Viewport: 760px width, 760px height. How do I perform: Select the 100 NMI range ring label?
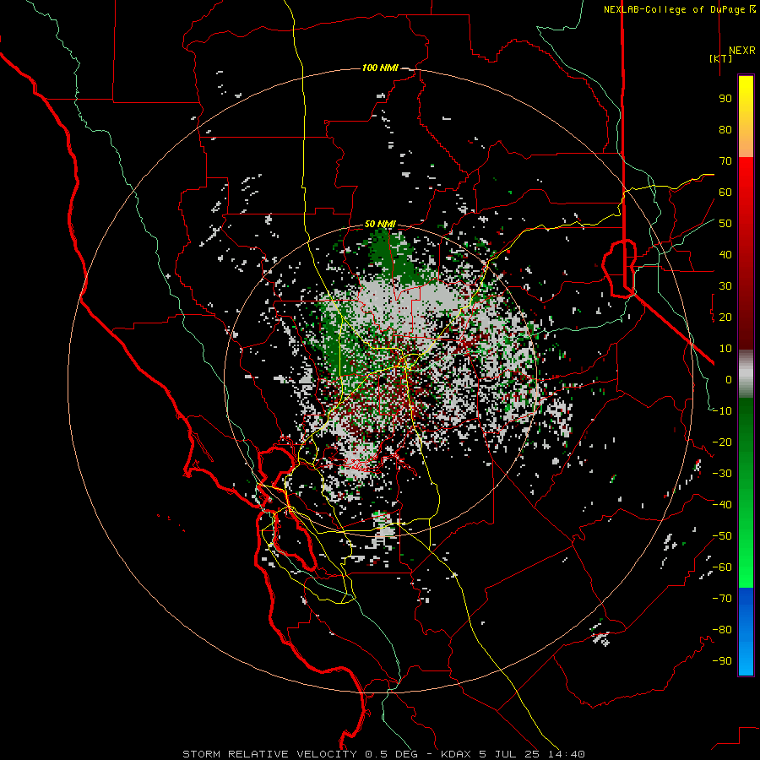[380, 68]
